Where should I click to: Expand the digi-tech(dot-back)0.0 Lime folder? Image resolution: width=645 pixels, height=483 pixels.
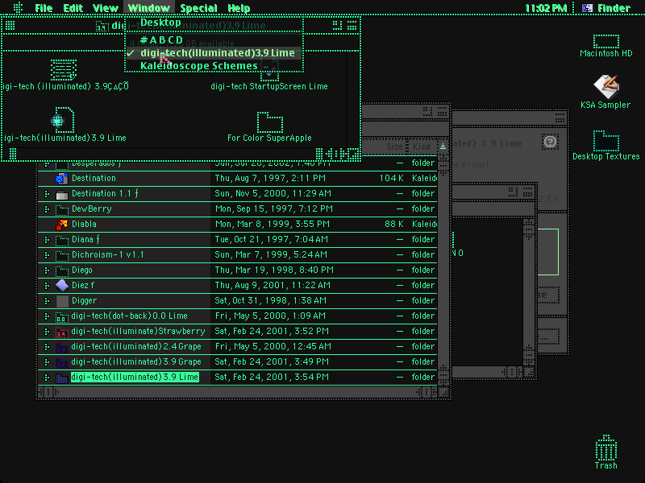(47, 316)
